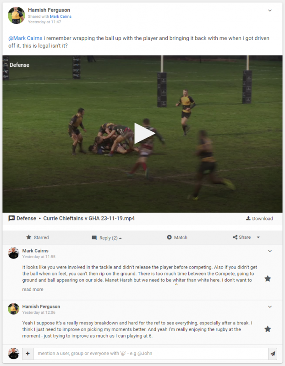The width and height of the screenshot is (285, 366).
Task: Click the plus attachment button in the reply box
Action: pos(28,353)
